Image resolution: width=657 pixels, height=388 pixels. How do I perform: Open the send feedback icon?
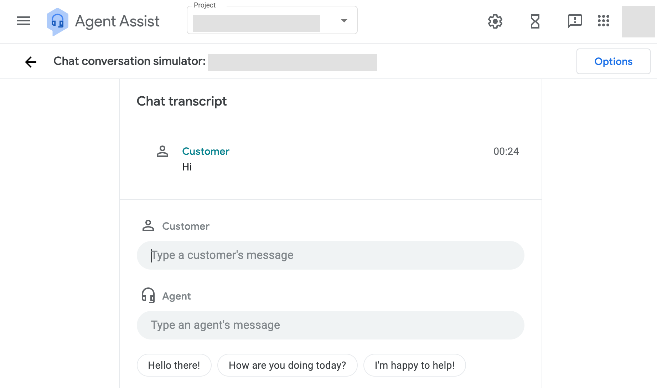click(x=575, y=21)
